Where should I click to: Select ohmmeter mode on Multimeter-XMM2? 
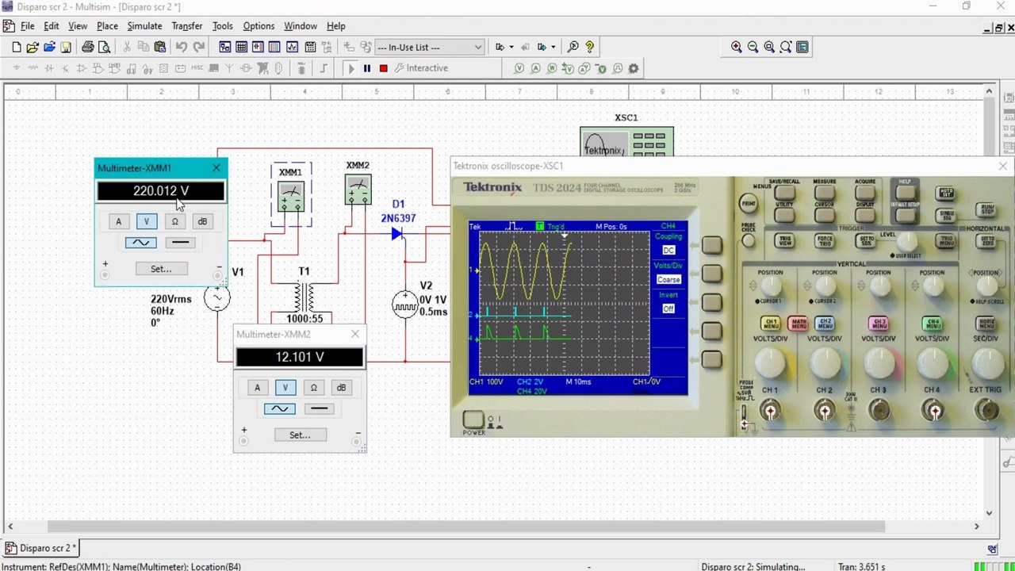313,388
